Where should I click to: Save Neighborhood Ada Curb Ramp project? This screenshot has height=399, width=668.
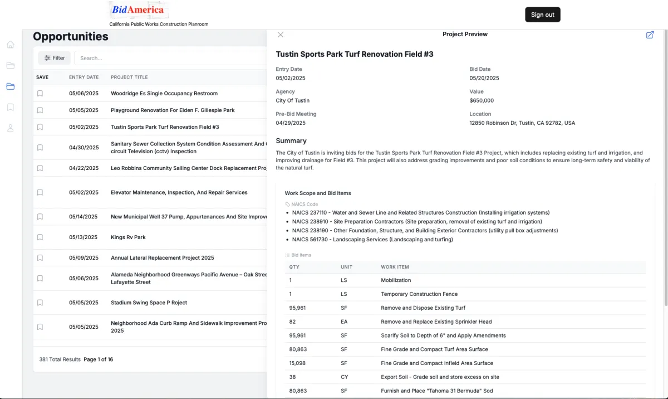point(40,327)
